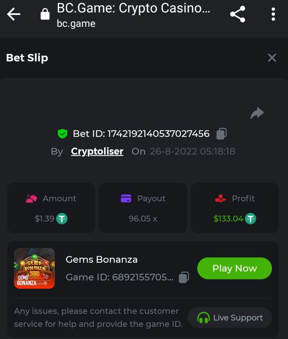Tap the browser back arrow
Viewport: 288px width, 339px height.
tap(14, 14)
